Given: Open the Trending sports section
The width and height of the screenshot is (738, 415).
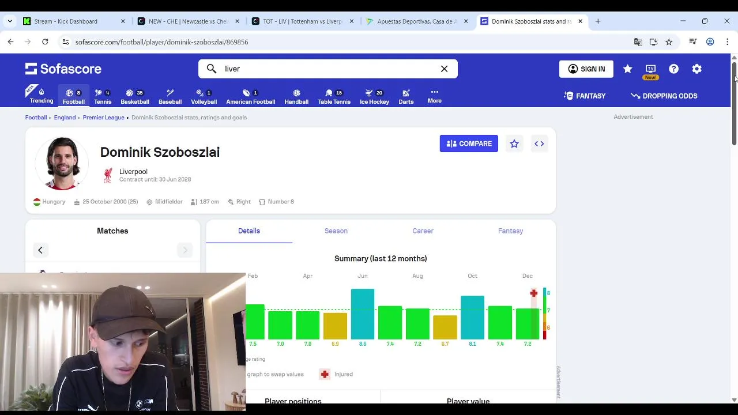Looking at the screenshot, I should [41, 95].
